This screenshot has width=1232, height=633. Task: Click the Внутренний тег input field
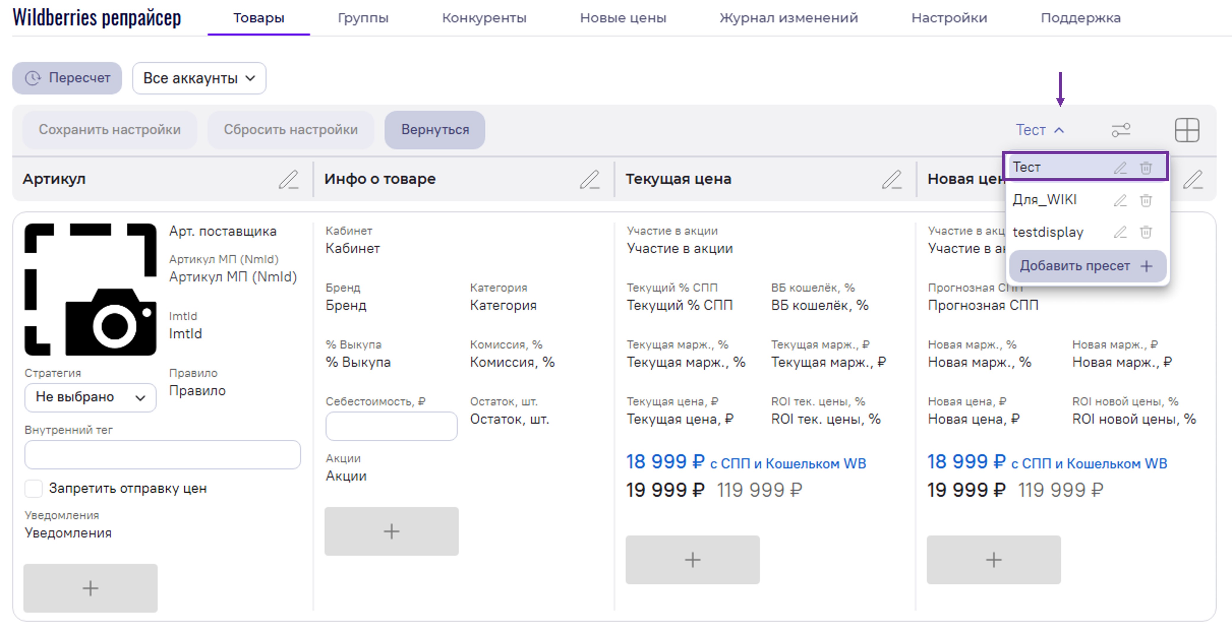click(162, 455)
